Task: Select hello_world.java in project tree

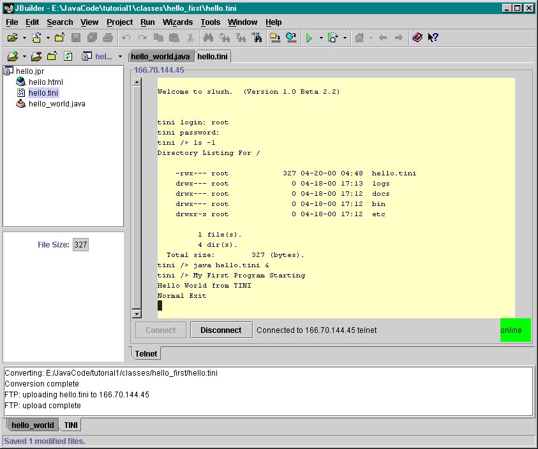Action: point(57,104)
